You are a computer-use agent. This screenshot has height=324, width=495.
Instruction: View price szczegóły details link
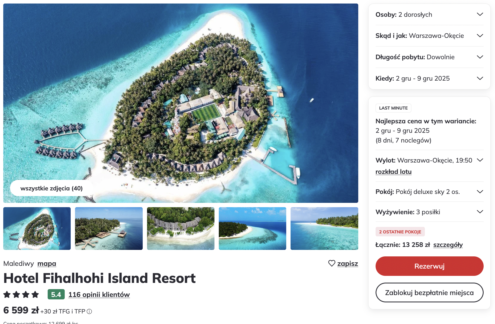[448, 245]
